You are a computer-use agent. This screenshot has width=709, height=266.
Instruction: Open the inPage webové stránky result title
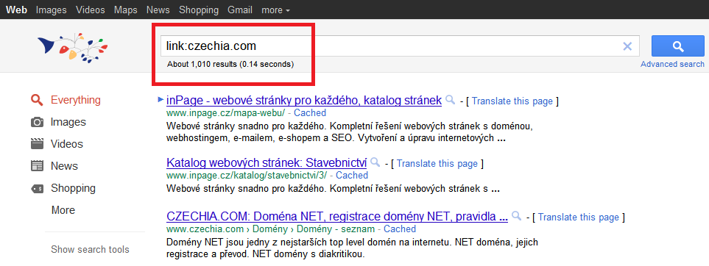pyautogui.click(x=304, y=100)
